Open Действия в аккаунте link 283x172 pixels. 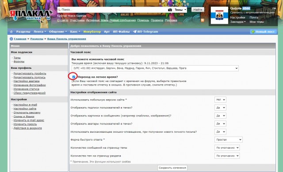click(x=27, y=128)
